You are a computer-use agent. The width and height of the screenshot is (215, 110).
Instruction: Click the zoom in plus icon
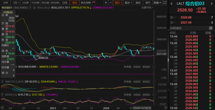pos(106,2)
